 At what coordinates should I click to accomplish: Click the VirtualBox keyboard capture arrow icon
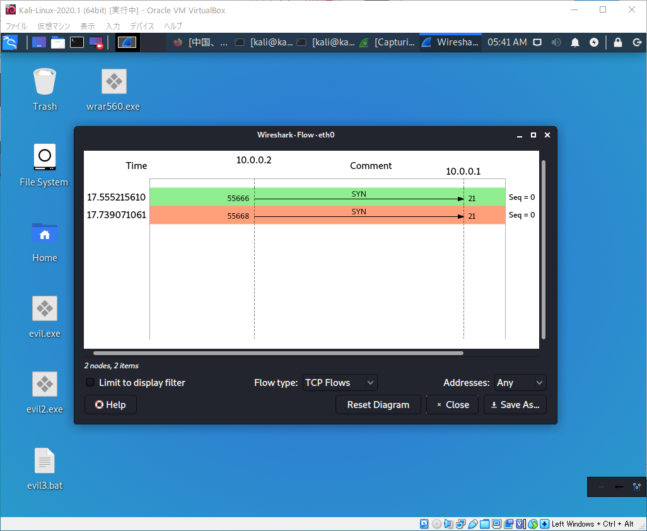point(545,524)
